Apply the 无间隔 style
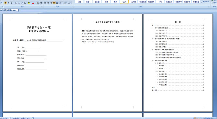Viewport: 217px width, 119px height. point(133,2)
